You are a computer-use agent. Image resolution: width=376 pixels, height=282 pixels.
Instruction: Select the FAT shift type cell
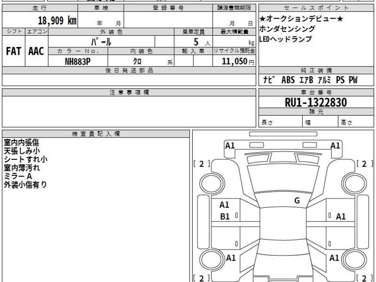(x=13, y=51)
